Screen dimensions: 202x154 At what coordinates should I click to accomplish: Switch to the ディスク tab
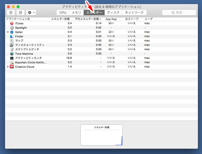point(113,13)
